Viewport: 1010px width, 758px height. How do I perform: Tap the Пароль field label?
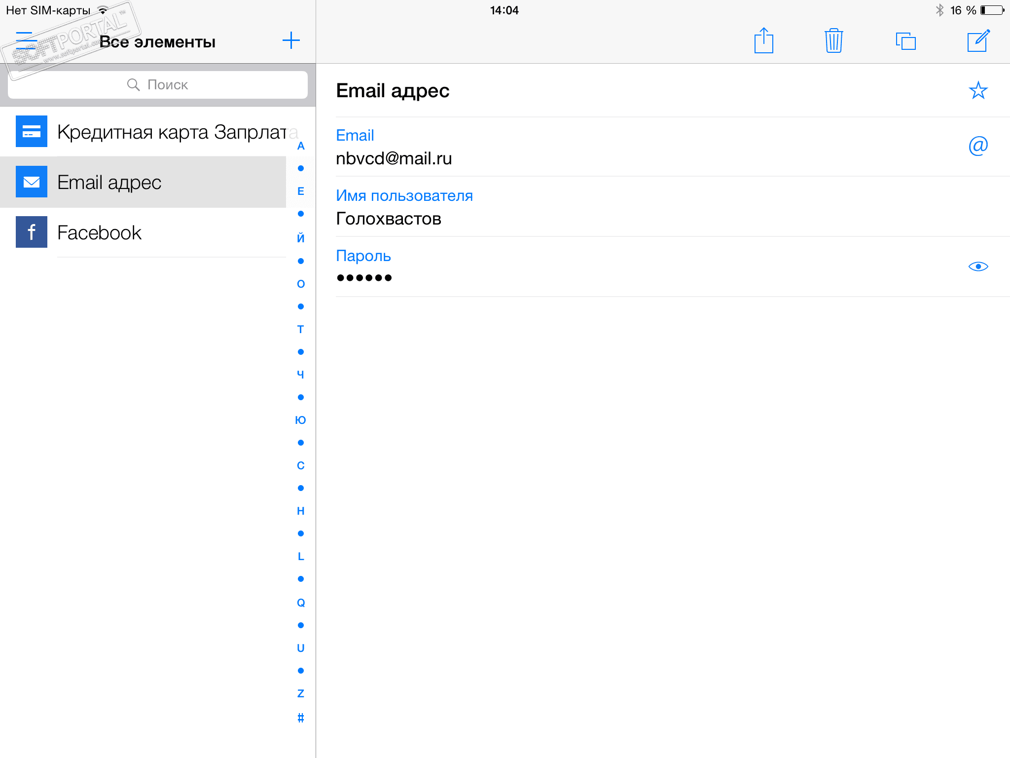[363, 256]
